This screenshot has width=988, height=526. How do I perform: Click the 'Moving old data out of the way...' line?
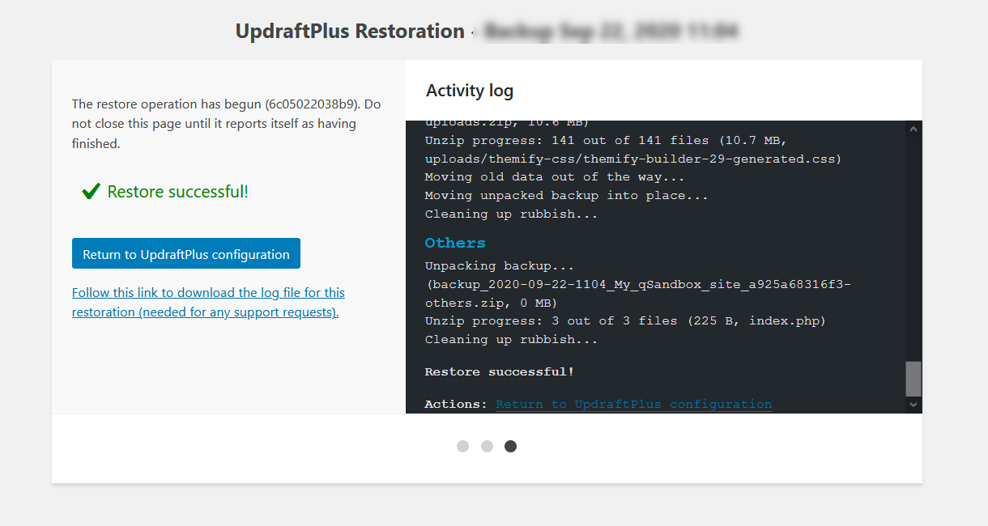pyautogui.click(x=555, y=176)
